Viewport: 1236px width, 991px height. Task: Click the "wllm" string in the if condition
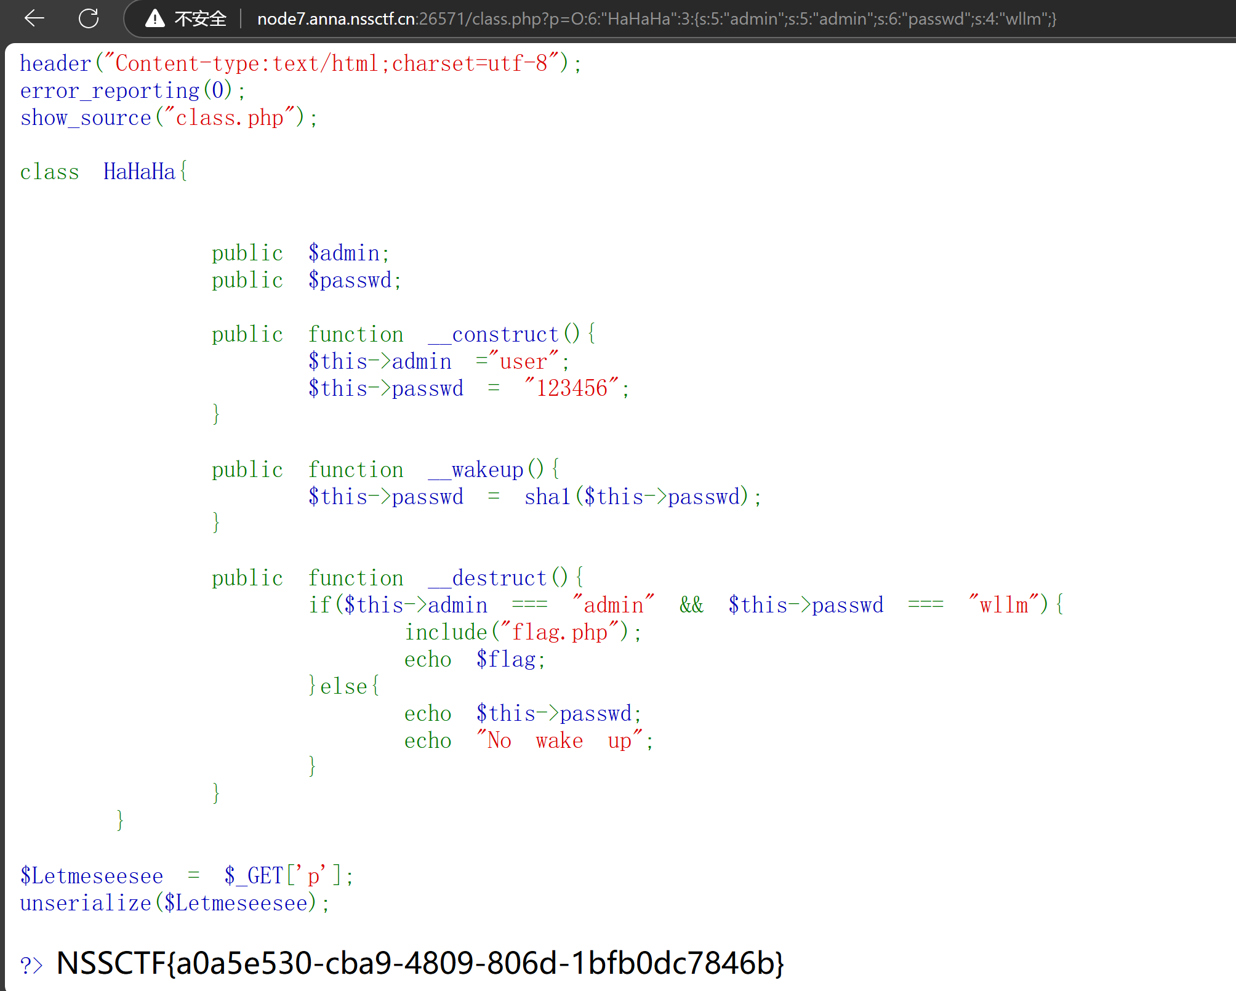[x=1003, y=605]
